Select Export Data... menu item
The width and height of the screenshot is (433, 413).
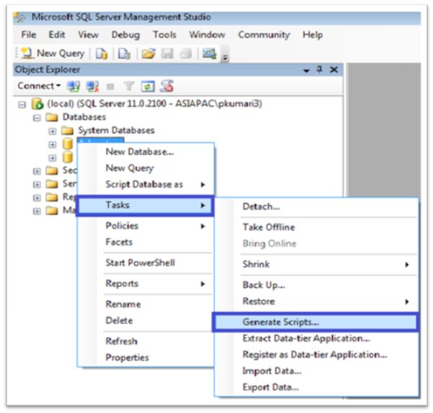317,387
